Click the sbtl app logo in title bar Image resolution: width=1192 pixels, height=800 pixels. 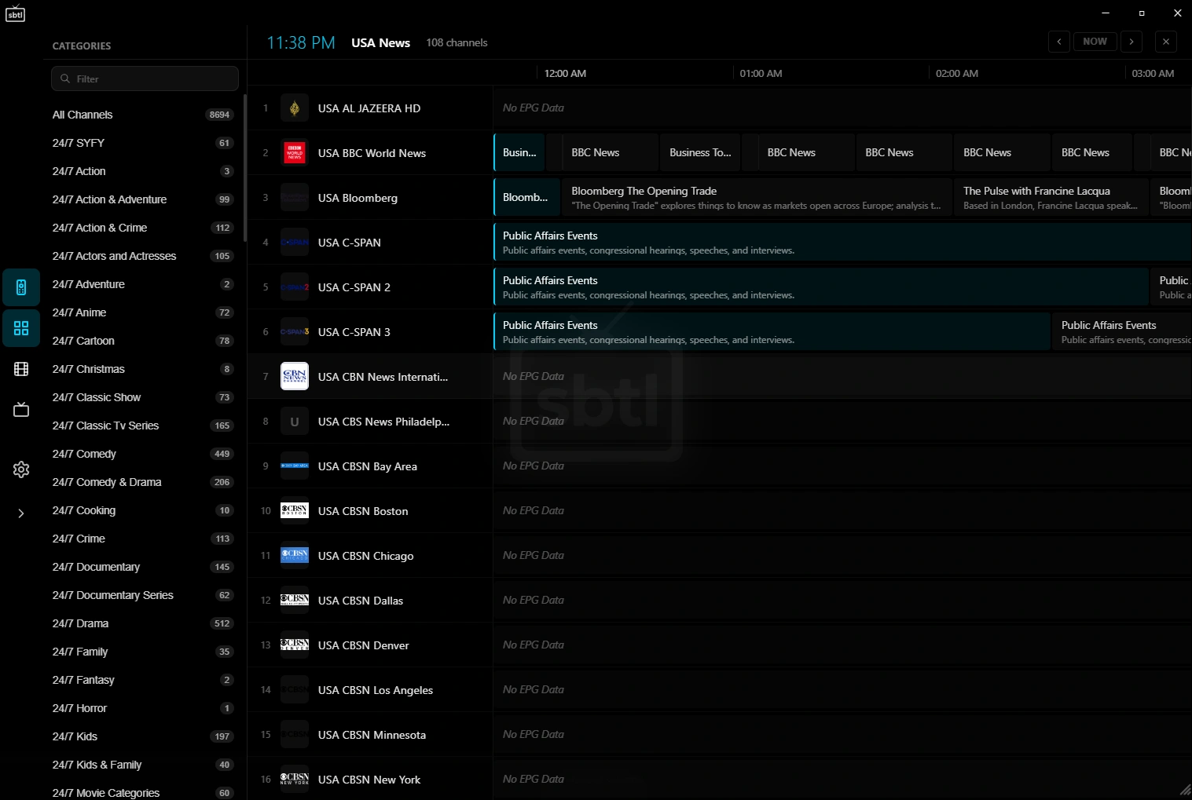[x=15, y=13]
